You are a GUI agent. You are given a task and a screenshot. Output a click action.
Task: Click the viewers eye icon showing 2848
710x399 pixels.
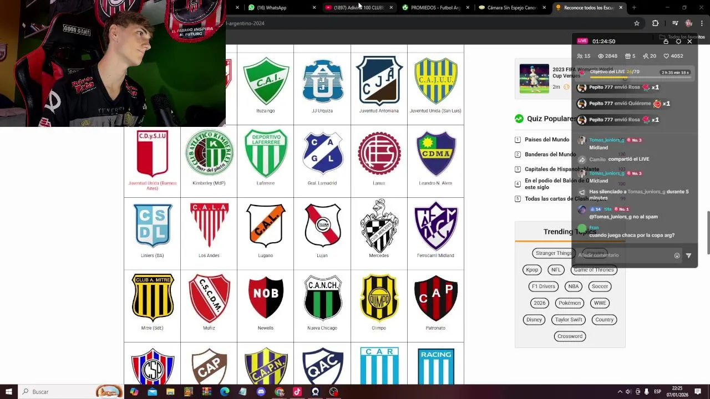tap(600, 56)
